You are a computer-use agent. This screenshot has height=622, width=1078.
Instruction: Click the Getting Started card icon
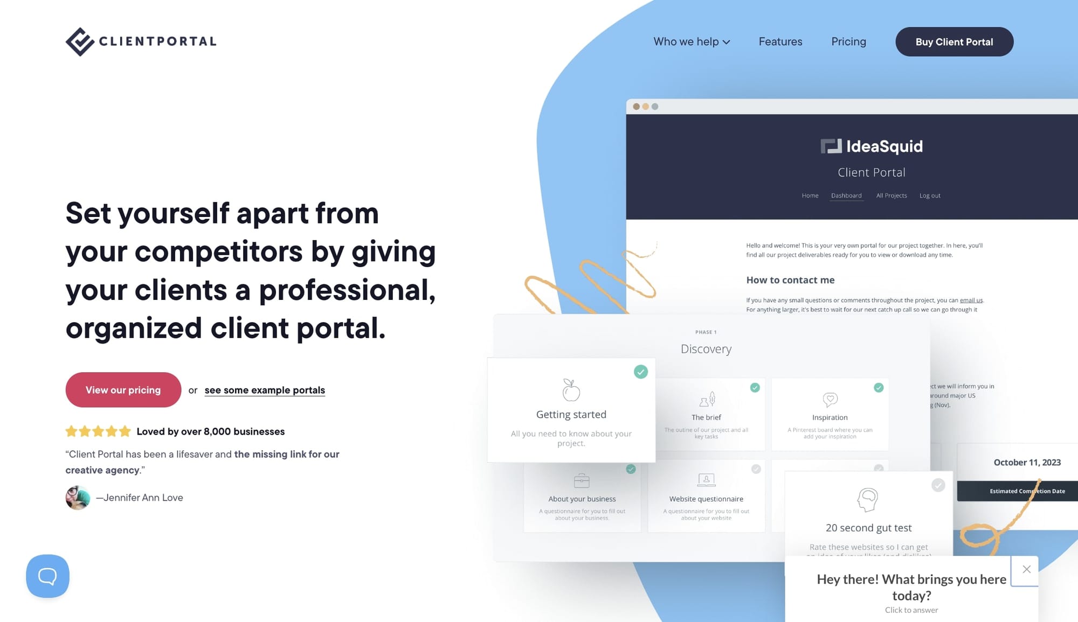pos(570,390)
